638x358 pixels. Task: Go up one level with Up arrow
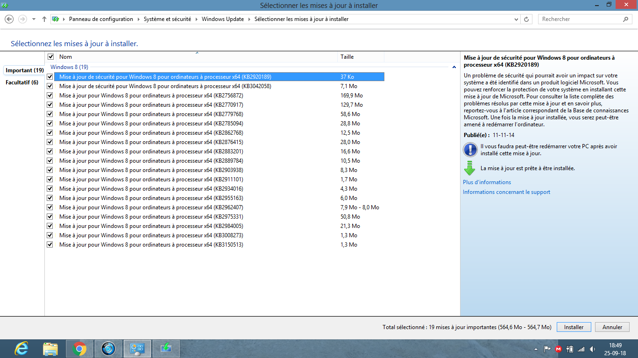pos(44,19)
